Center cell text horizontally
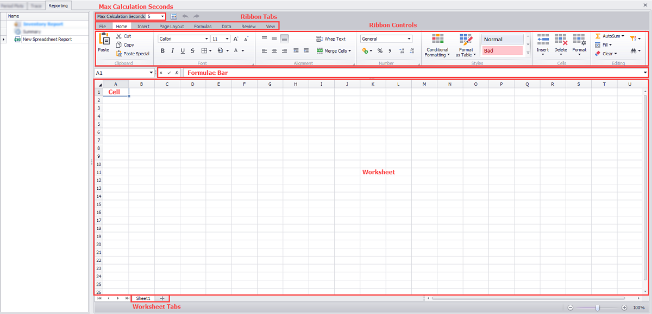Image resolution: width=652 pixels, height=314 pixels. pos(274,50)
